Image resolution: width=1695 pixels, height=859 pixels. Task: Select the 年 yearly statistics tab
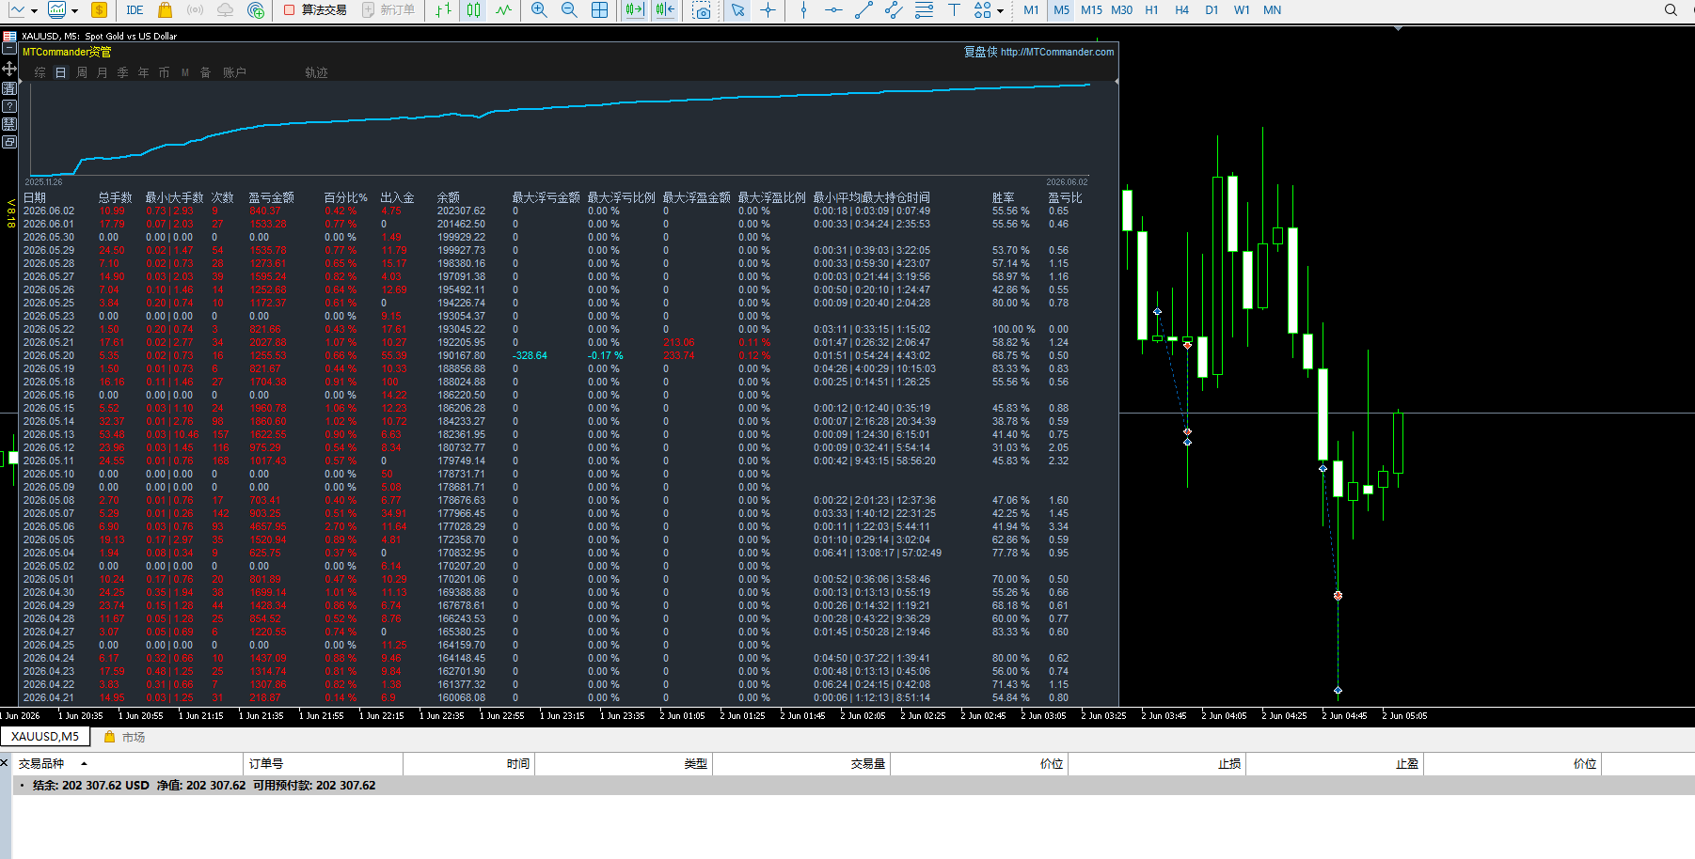coord(144,72)
